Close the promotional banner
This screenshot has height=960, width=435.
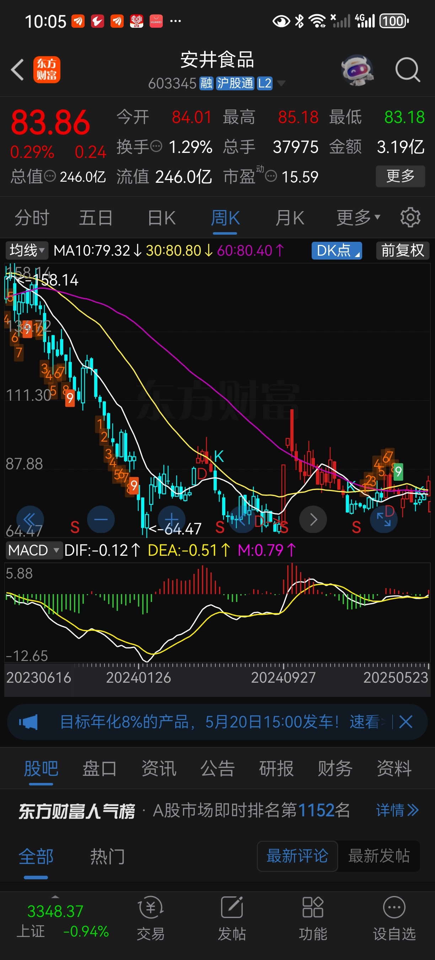pos(406,722)
